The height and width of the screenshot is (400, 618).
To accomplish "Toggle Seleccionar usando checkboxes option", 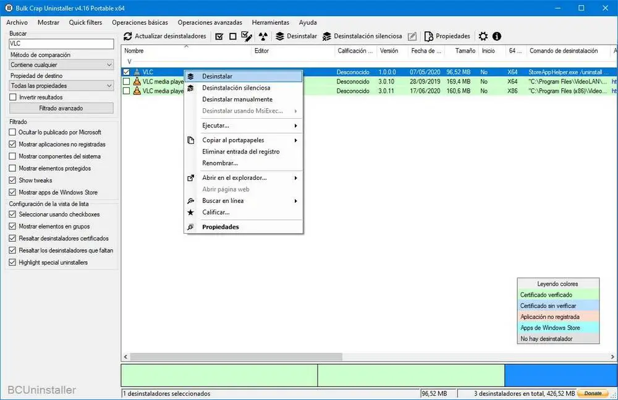I will [12, 215].
